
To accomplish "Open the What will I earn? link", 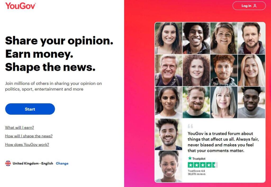I will [20, 128].
